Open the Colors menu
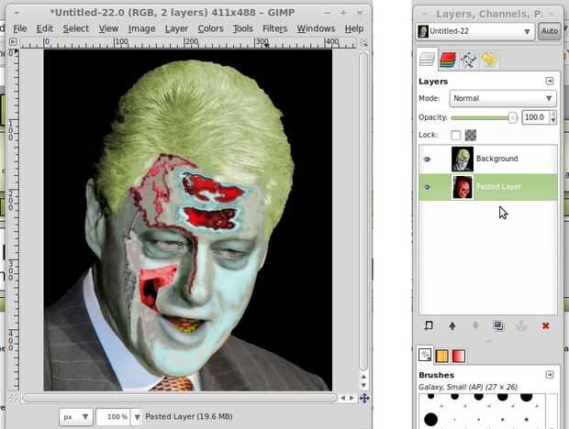The height and width of the screenshot is (429, 569). pos(210,28)
